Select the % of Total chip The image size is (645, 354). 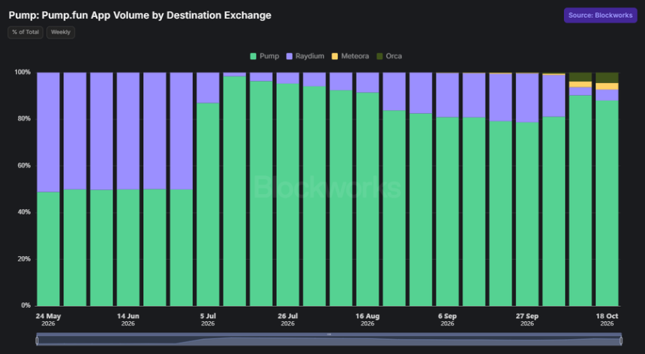(x=25, y=32)
